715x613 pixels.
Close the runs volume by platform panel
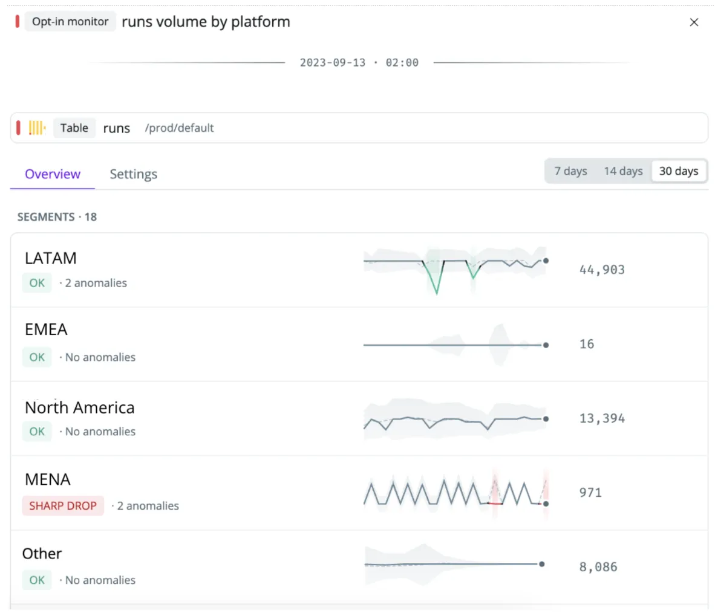pos(694,22)
